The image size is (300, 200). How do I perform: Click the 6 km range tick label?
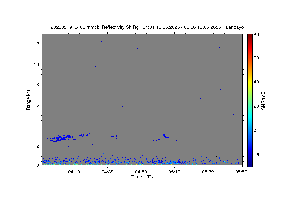(38, 105)
